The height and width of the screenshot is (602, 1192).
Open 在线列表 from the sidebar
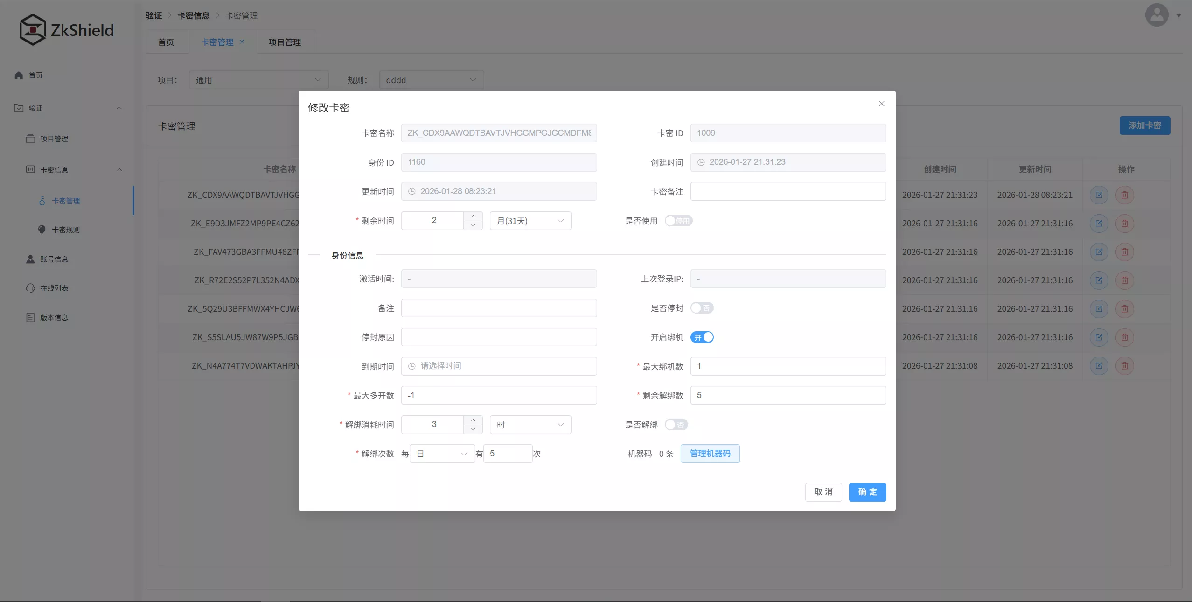point(53,288)
